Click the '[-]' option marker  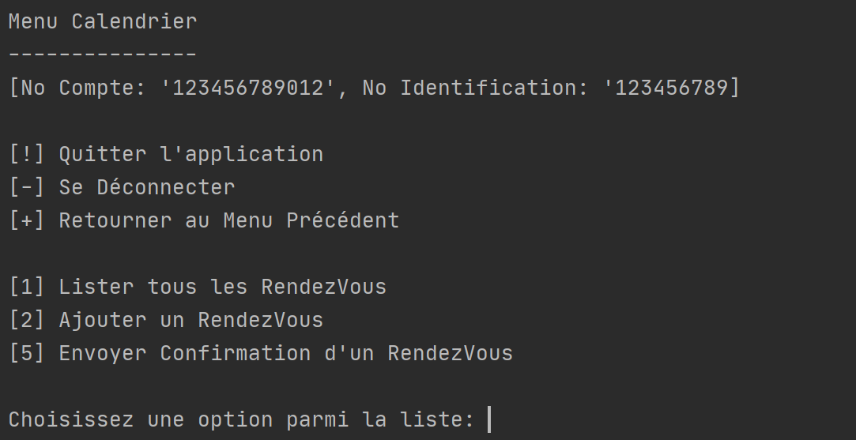pos(27,187)
